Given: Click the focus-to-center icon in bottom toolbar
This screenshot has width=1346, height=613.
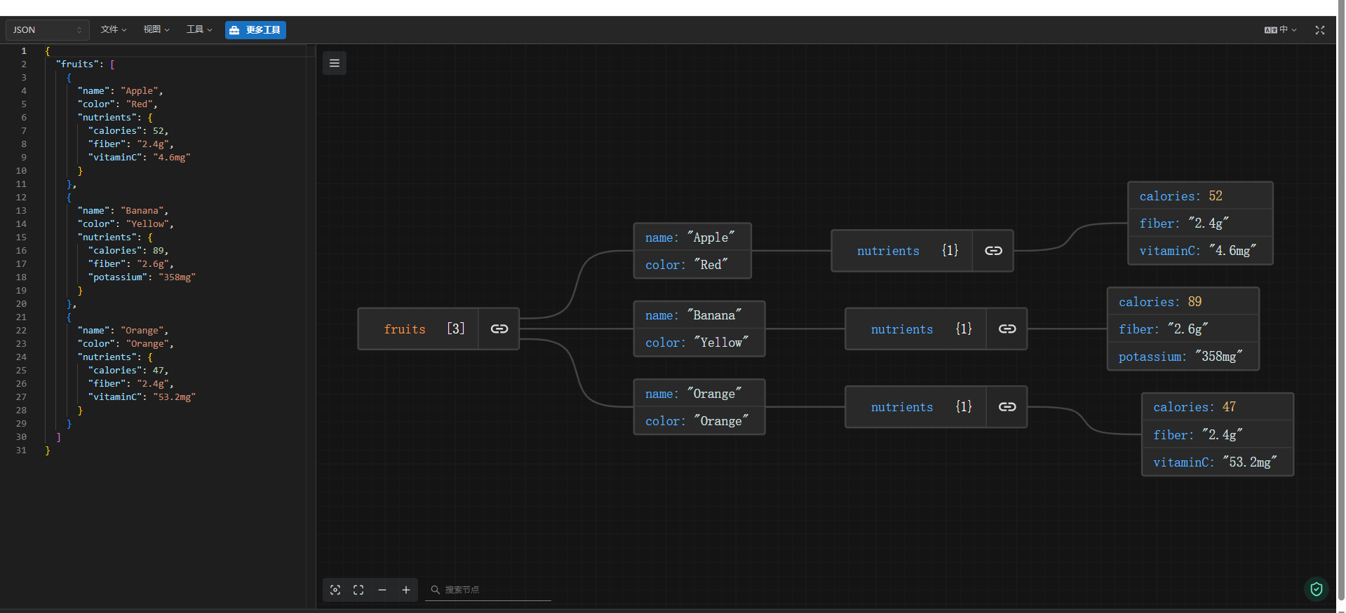Looking at the screenshot, I should [x=335, y=590].
